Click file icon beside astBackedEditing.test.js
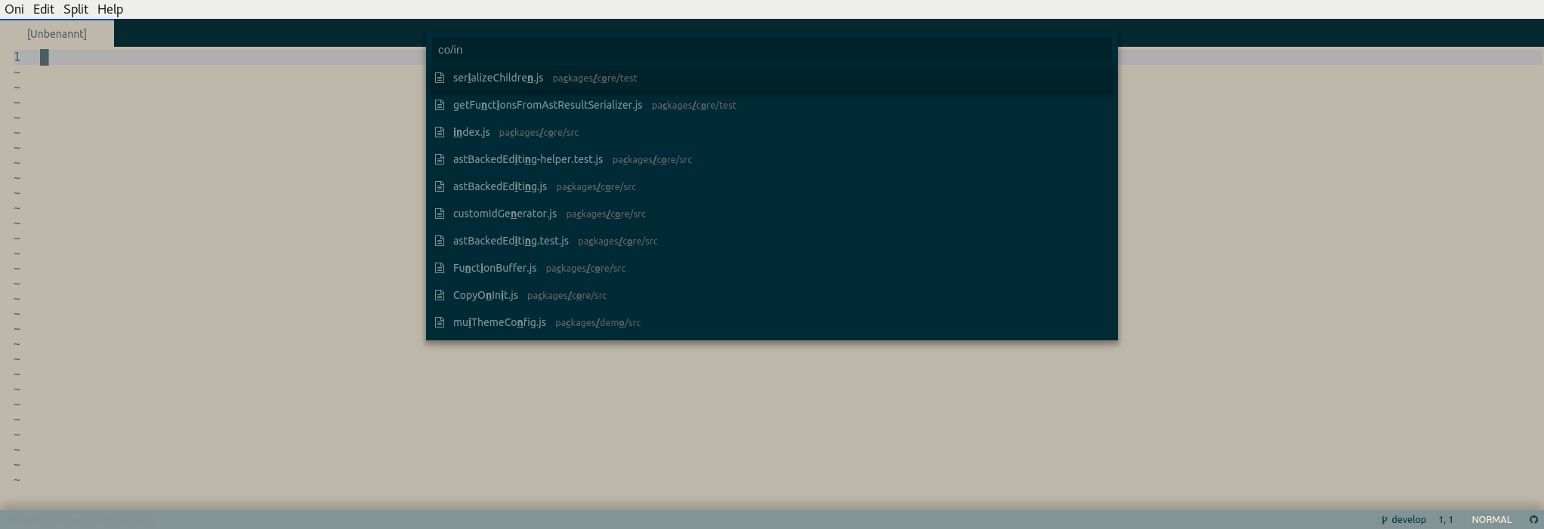The height and width of the screenshot is (529, 1544). pos(440,241)
